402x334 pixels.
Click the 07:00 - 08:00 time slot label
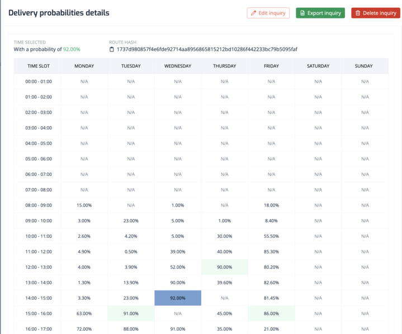coord(39,190)
